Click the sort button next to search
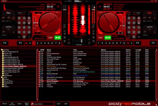 58,104
